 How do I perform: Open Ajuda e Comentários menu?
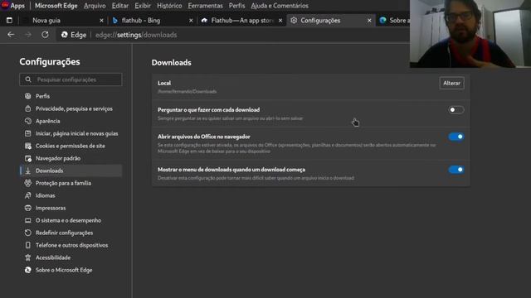[280, 6]
